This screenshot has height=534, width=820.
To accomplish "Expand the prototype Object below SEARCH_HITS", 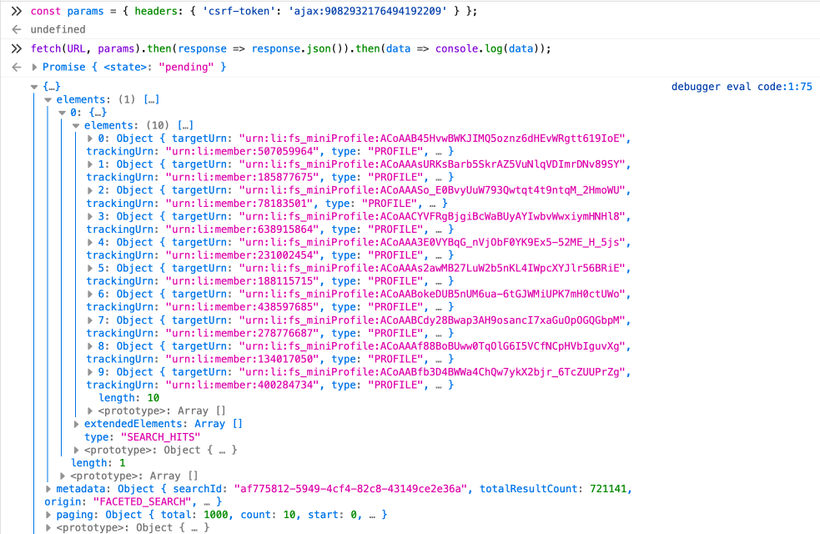I will pos(77,450).
